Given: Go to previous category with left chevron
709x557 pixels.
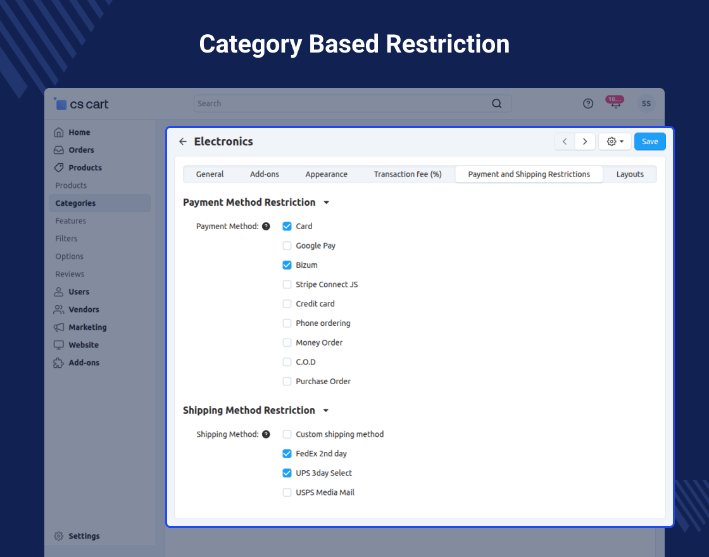Looking at the screenshot, I should [565, 142].
